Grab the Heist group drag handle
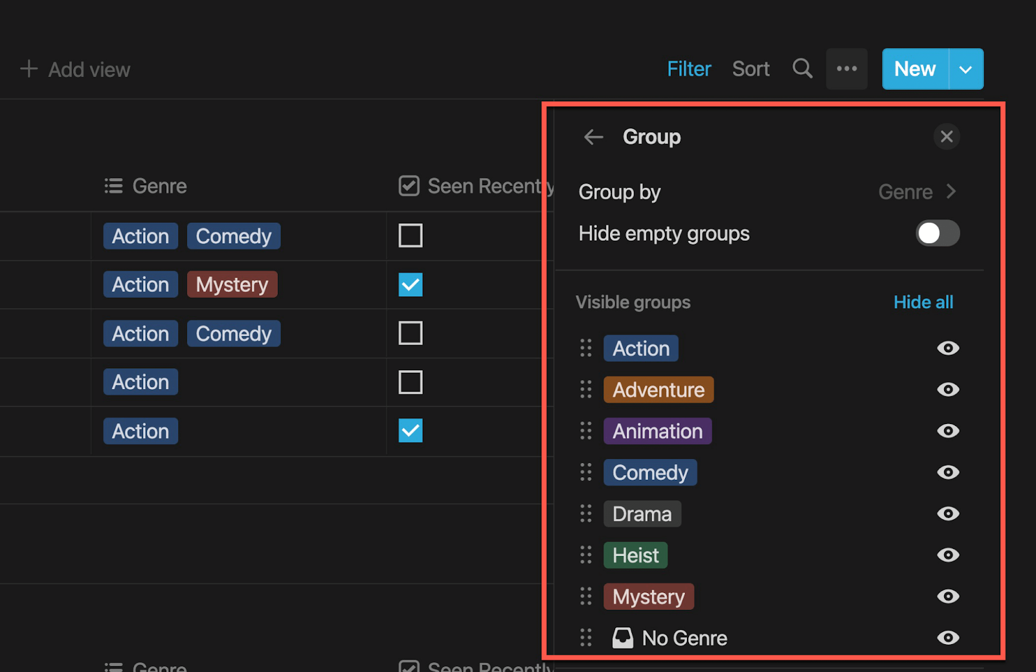 pos(586,555)
